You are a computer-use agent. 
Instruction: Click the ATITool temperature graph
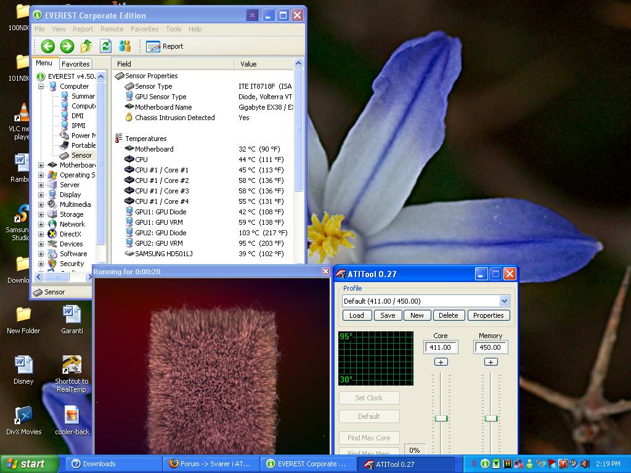tap(376, 358)
